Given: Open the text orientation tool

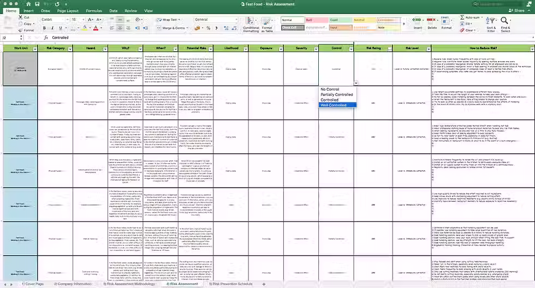Looking at the screenshot, I should click(x=138, y=20).
